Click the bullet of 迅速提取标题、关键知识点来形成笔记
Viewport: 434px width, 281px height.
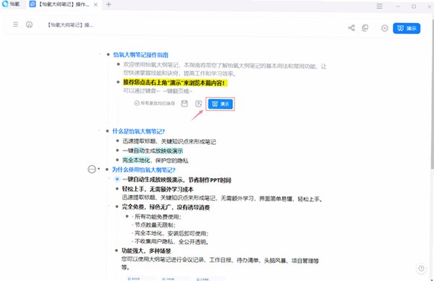point(117,140)
